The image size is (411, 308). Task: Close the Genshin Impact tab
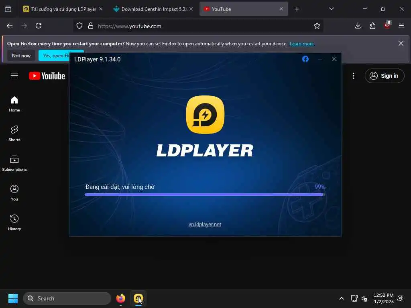[191, 9]
